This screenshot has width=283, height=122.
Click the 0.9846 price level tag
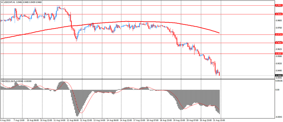(279, 14)
